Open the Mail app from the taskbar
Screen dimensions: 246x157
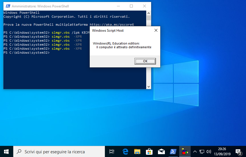tap(161, 152)
